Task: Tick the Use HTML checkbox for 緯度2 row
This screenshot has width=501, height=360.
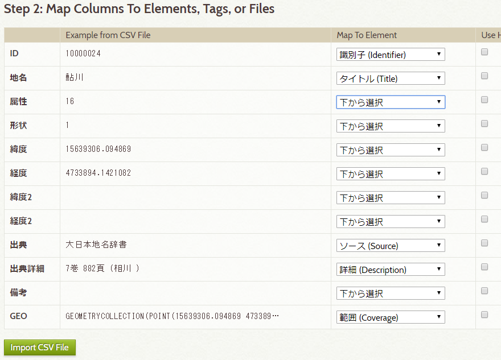Action: tap(484, 195)
